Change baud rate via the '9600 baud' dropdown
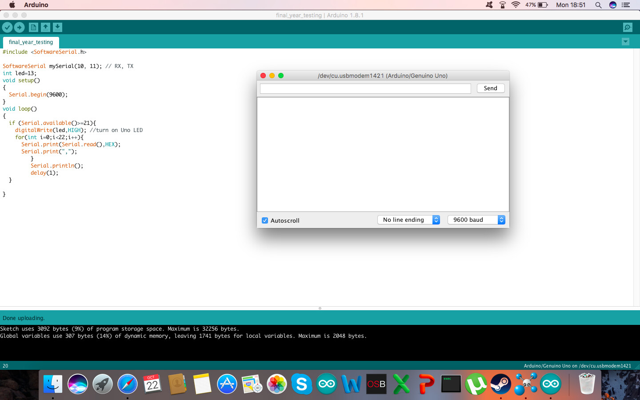This screenshot has height=400, width=640. pos(476,220)
